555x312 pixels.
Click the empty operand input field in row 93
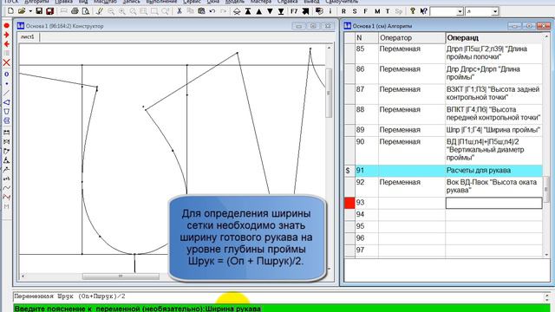pyautogui.click(x=493, y=203)
